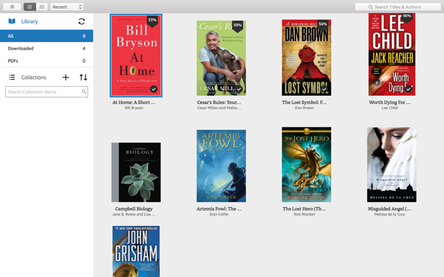This screenshot has width=444, height=277.
Task: Select the PDFs filter
Action: point(46,61)
